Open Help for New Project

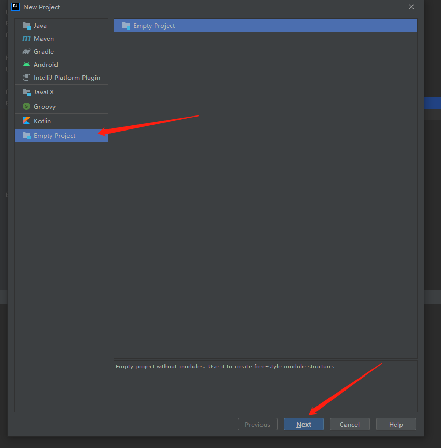[396, 424]
